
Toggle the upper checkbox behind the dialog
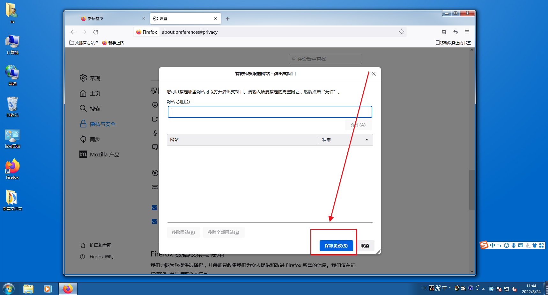tap(154, 207)
